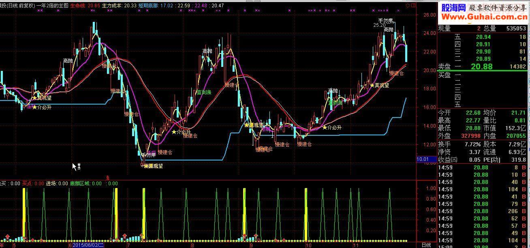Click the red panel-layout icon at chart top-right
The width and height of the screenshot is (530, 248).
point(413,5)
